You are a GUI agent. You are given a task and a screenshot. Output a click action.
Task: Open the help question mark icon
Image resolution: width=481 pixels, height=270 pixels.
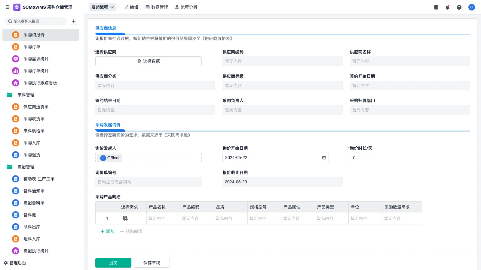click(459, 7)
